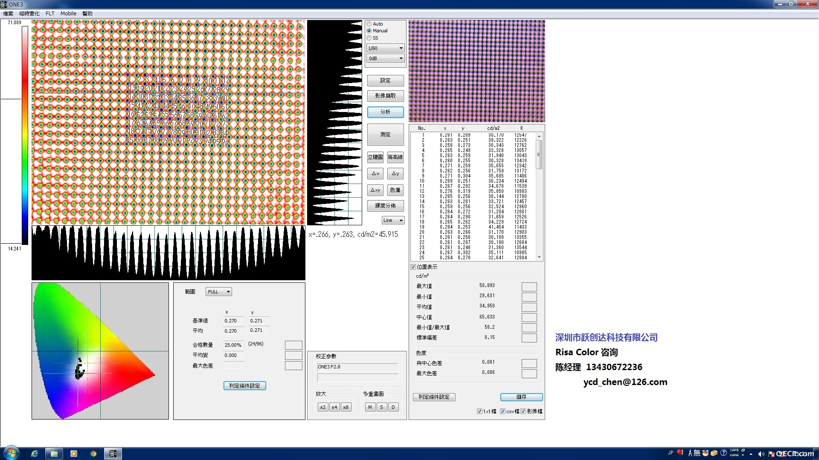819x460 pixels.
Task: Click the 合格數量 25.00% field
Action: 234,345
